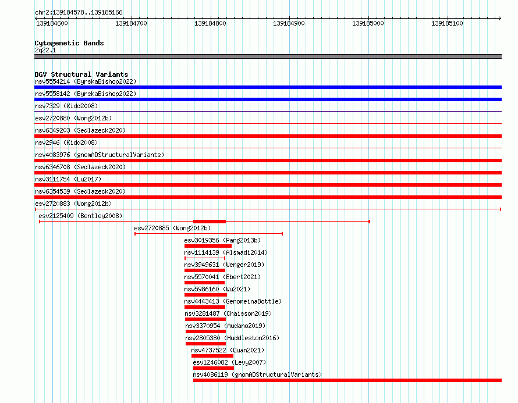Open nsv5570041 (Ebert2021) variant
The width and height of the screenshot is (518, 403).
point(222,277)
